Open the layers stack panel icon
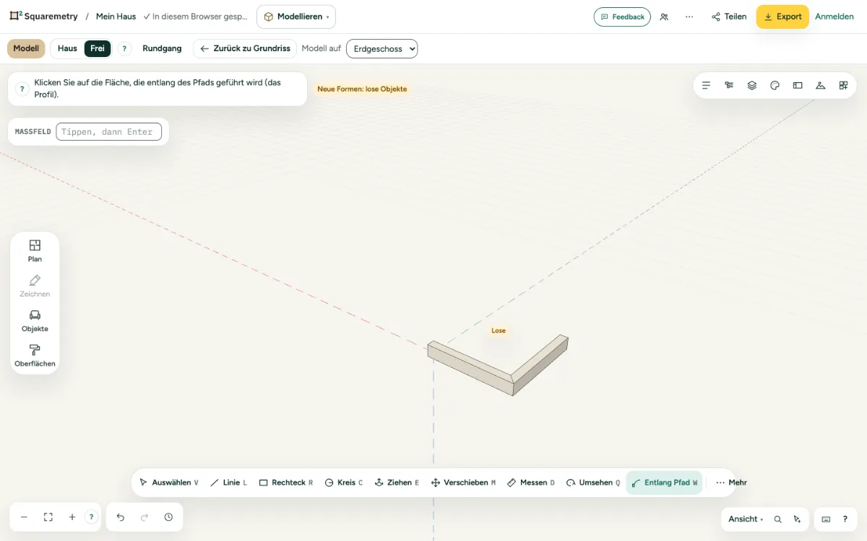 click(x=752, y=85)
